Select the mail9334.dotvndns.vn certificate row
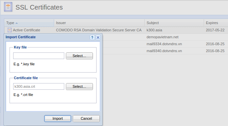 click(x=165, y=44)
